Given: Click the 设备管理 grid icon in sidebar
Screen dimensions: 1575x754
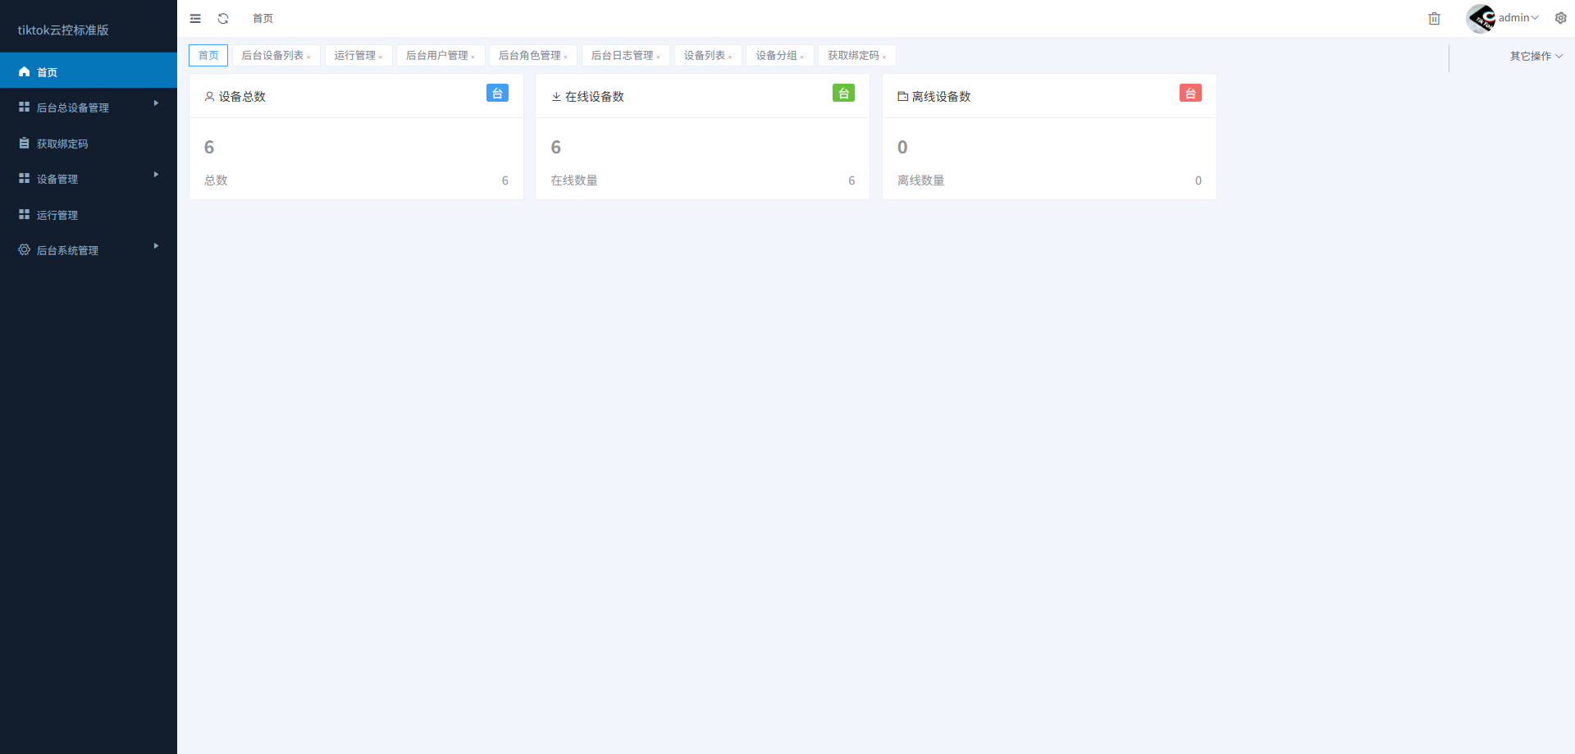Looking at the screenshot, I should 24,178.
